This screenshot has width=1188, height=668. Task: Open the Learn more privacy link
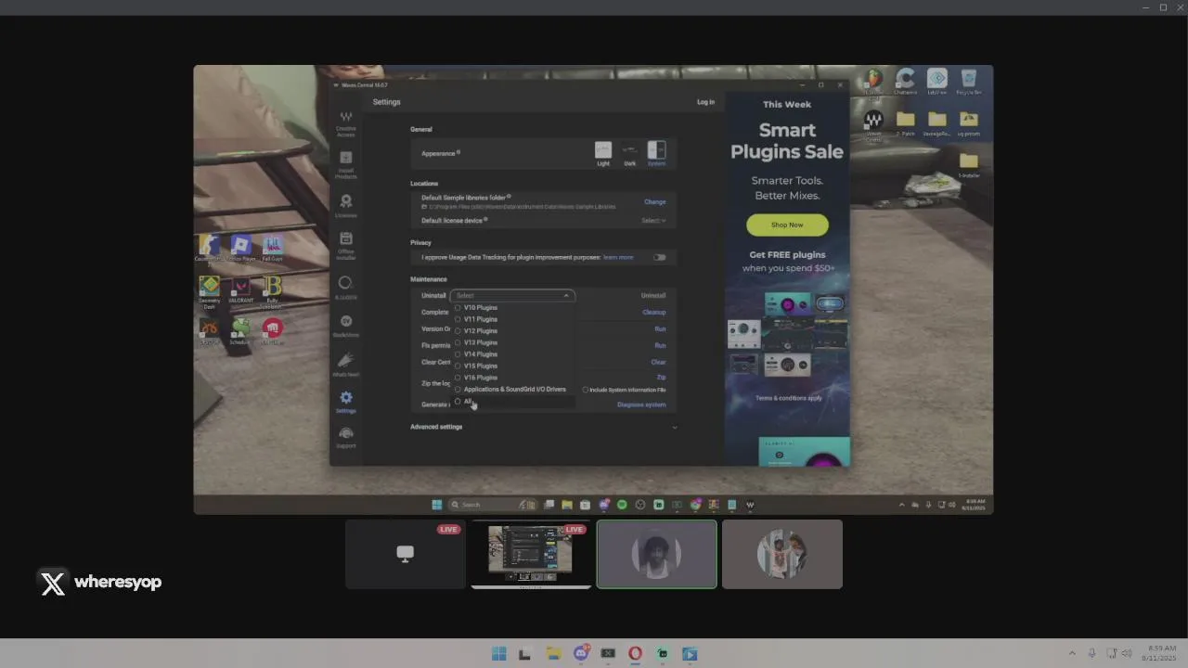(x=618, y=257)
